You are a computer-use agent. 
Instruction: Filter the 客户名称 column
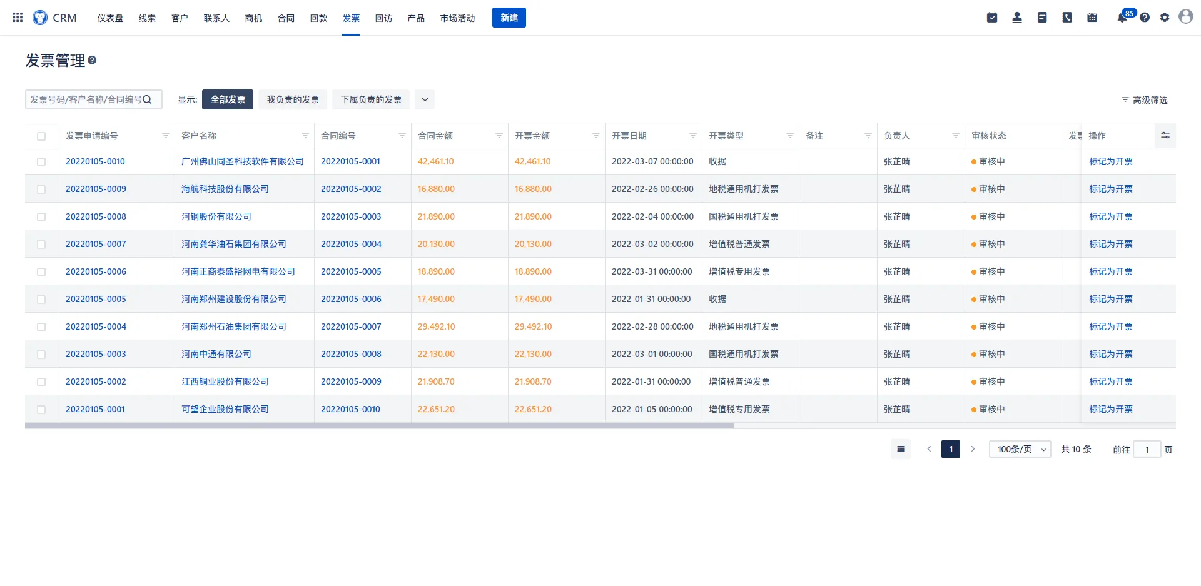[x=305, y=136]
